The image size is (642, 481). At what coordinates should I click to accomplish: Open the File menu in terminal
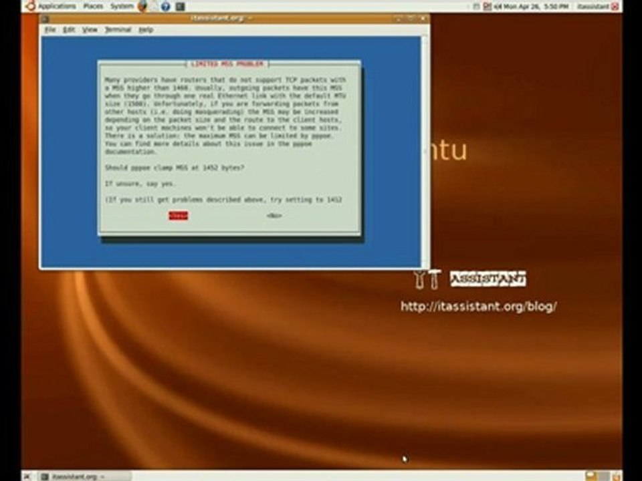[50, 29]
